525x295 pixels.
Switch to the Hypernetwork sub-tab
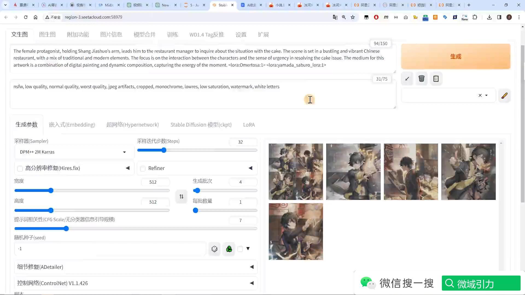click(133, 125)
